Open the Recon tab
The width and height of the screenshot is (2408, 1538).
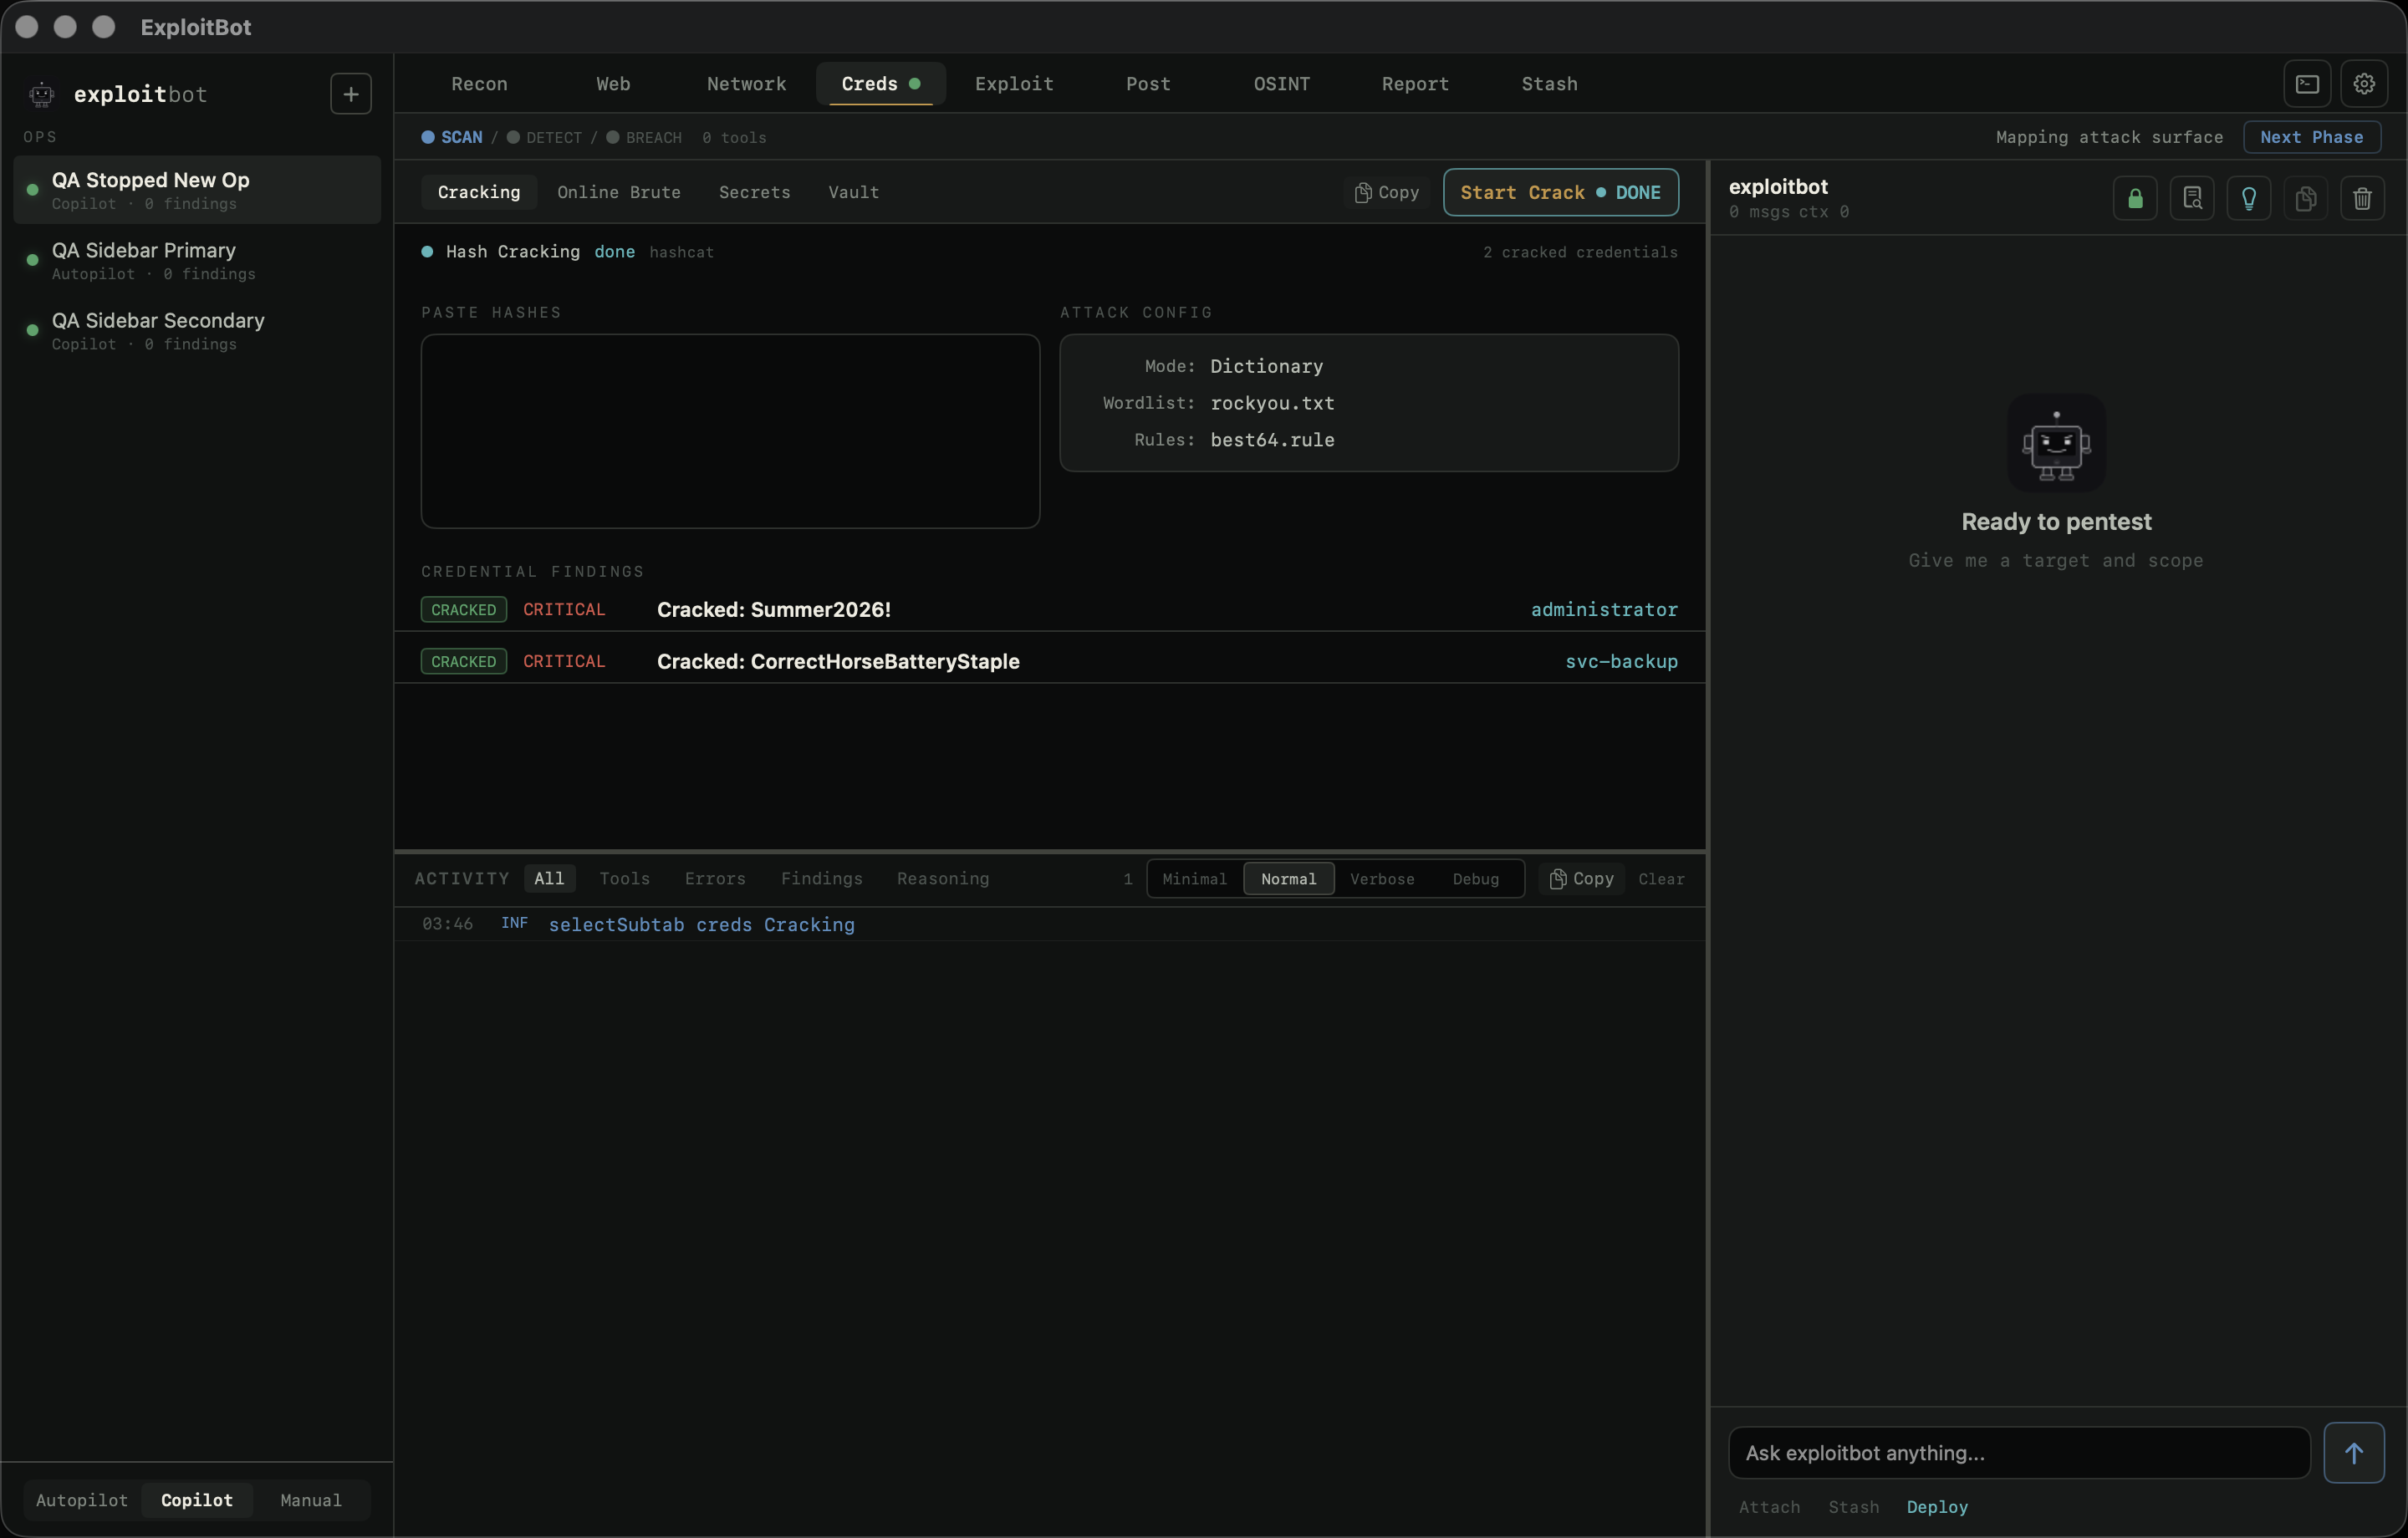(x=480, y=84)
